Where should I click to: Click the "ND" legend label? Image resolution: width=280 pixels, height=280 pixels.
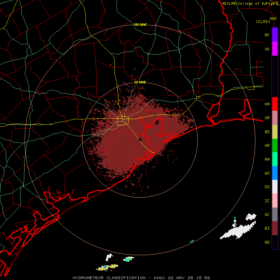267,242
